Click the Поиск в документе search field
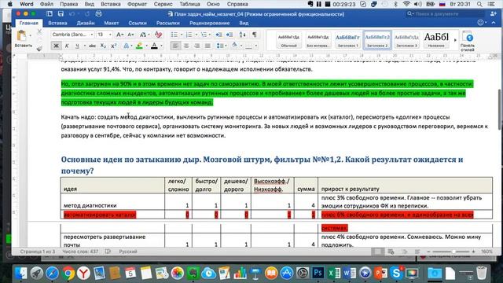The height and width of the screenshot is (283, 503). pyautogui.click(x=446, y=14)
